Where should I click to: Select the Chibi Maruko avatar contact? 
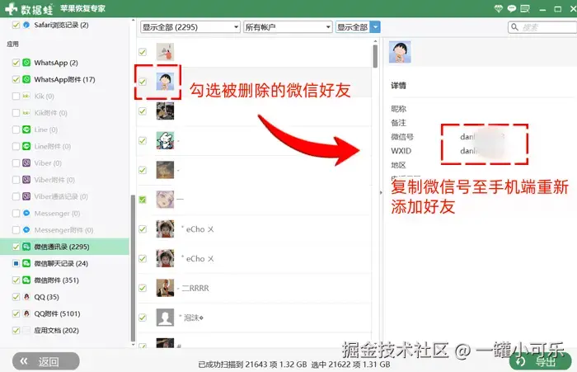[165, 82]
